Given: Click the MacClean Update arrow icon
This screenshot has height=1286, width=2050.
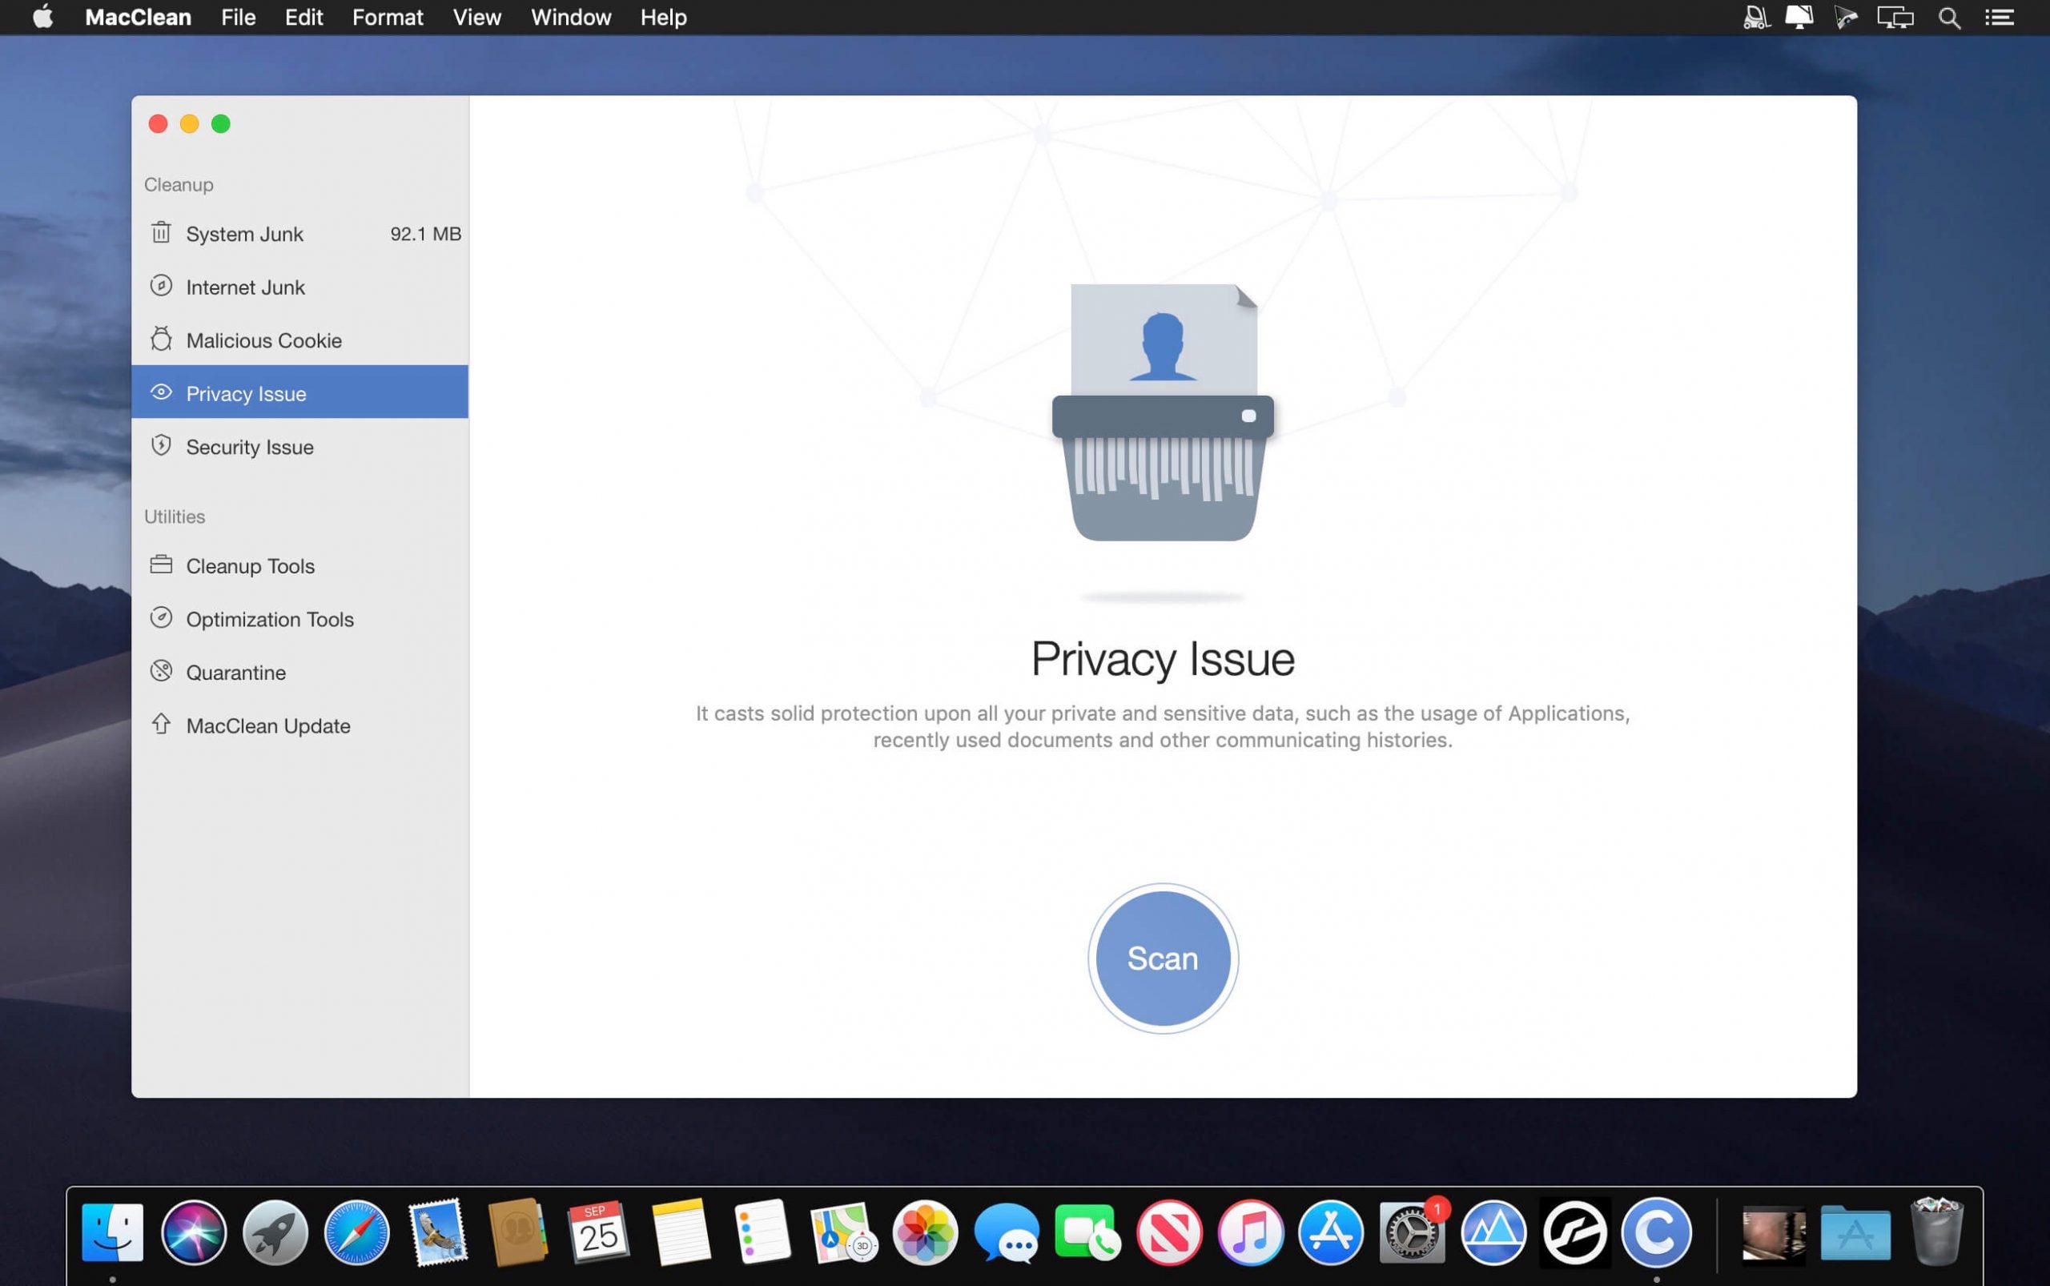Looking at the screenshot, I should (161, 724).
